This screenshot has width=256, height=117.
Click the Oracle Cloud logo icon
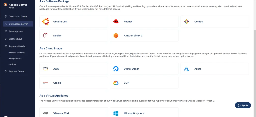click(x=45, y=83)
